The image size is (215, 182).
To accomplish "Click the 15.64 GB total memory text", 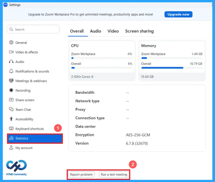I will (147, 77).
